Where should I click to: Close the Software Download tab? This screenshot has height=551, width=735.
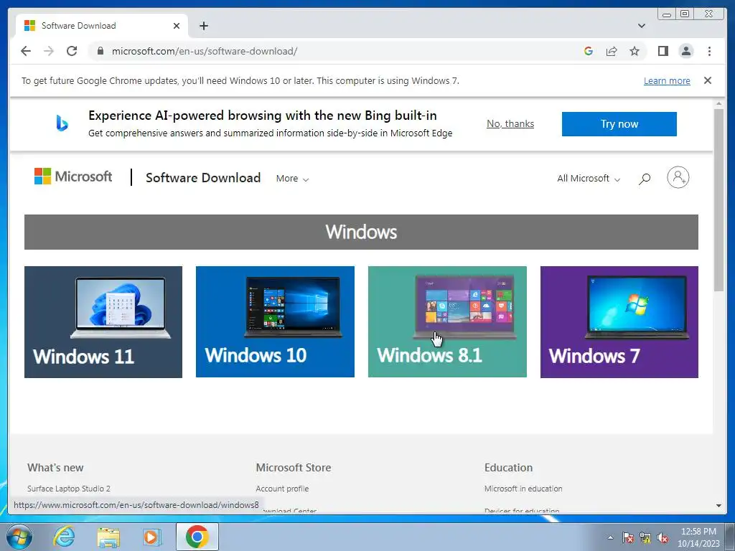pos(177,26)
